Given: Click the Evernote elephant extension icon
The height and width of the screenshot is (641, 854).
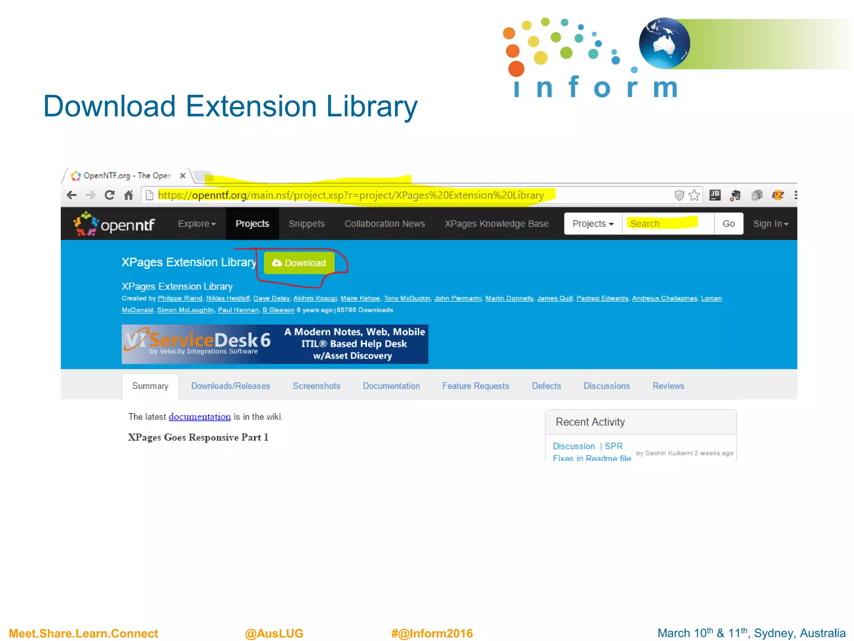Looking at the screenshot, I should (x=736, y=195).
